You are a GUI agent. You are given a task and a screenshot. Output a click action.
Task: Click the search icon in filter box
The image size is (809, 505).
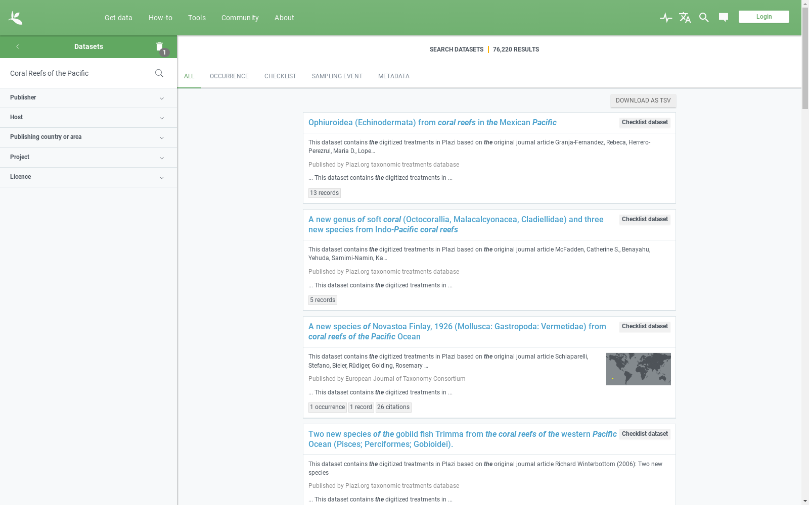159,73
